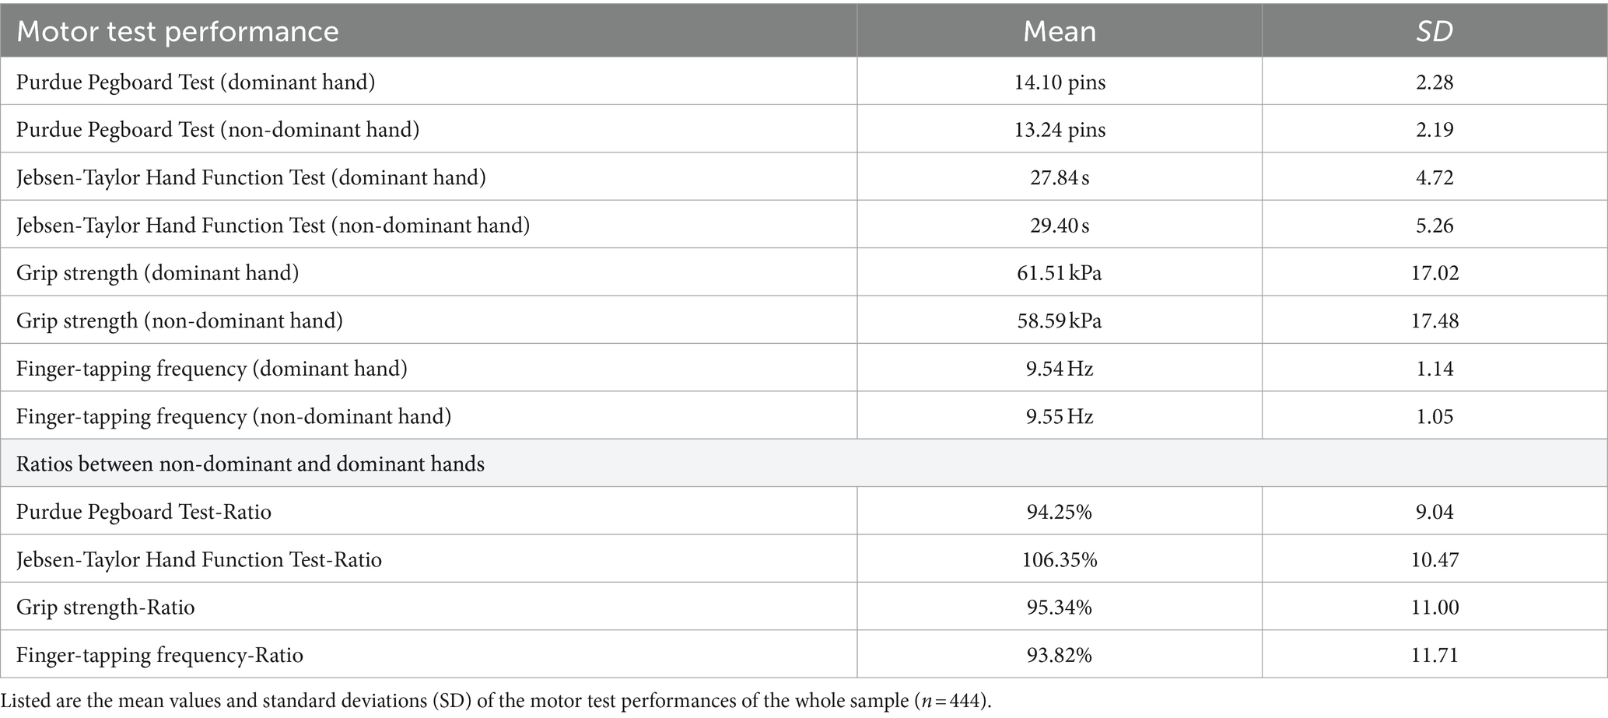The width and height of the screenshot is (1608, 718).
Task: Select the Mean column header
Action: tap(1059, 31)
